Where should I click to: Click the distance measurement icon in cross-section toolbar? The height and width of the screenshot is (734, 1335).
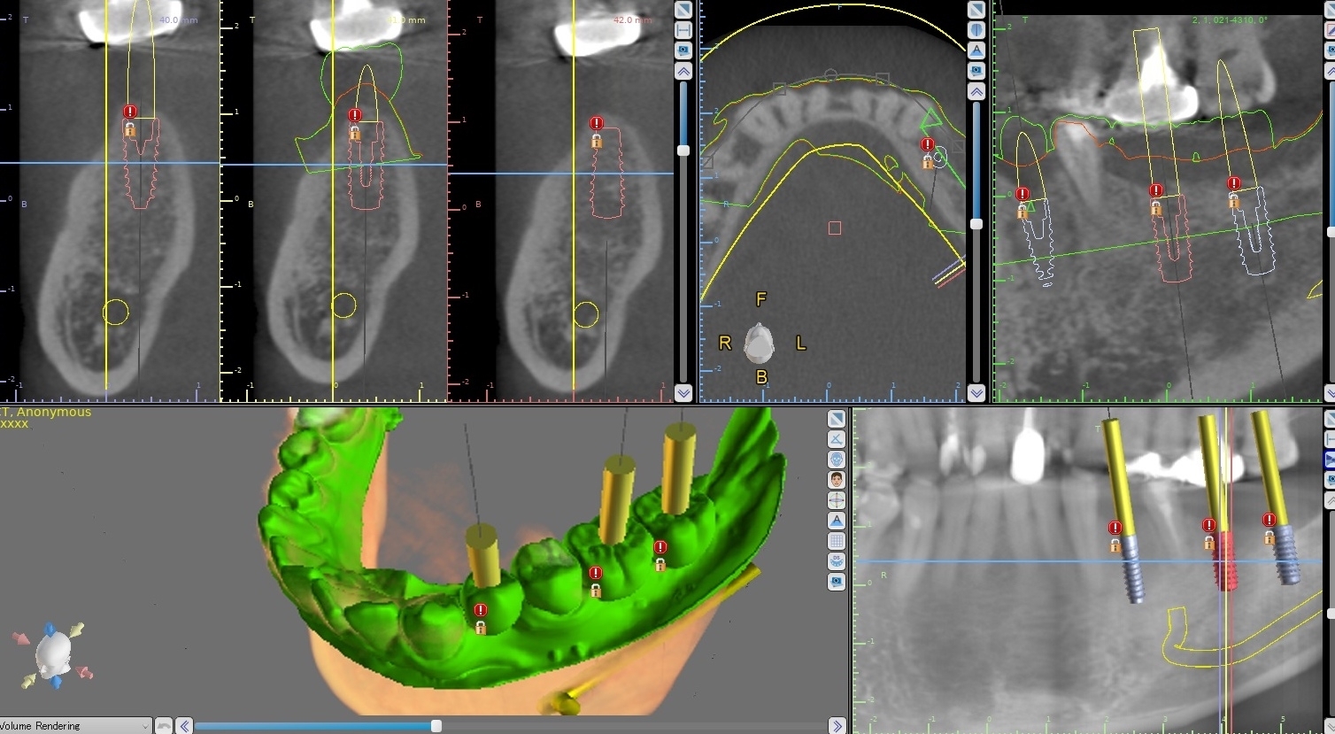[683, 30]
